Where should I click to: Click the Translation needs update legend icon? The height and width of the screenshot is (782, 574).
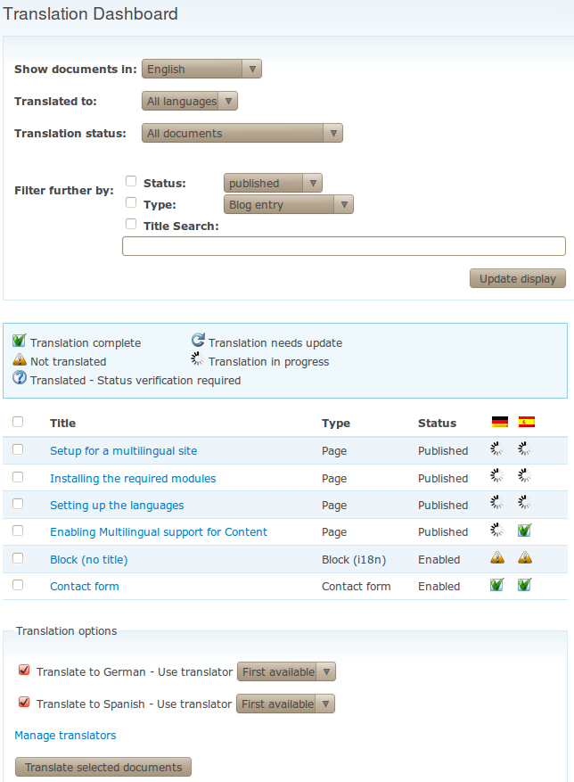pos(198,340)
